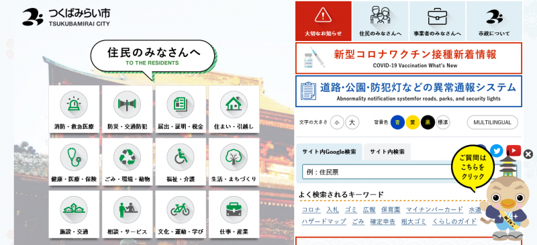The width and height of the screenshot is (537, 245).
Task: Open the 届出・証明・税金 category tile
Action: pyautogui.click(x=181, y=109)
